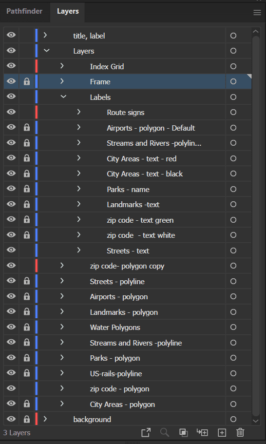This screenshot has height=444, width=266.
Task: Expand the Water Polygons sublayer
Action: click(x=62, y=327)
